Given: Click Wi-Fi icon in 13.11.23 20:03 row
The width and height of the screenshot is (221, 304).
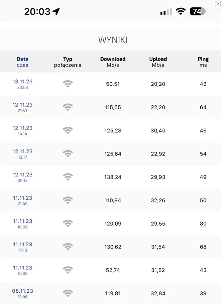Looking at the screenshot, I should [x=68, y=84].
